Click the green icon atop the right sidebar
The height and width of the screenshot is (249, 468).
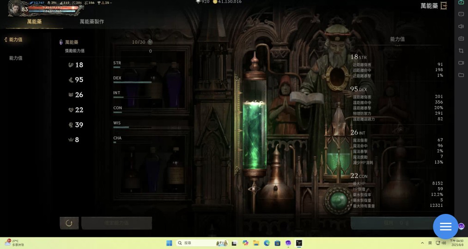(x=461, y=2)
